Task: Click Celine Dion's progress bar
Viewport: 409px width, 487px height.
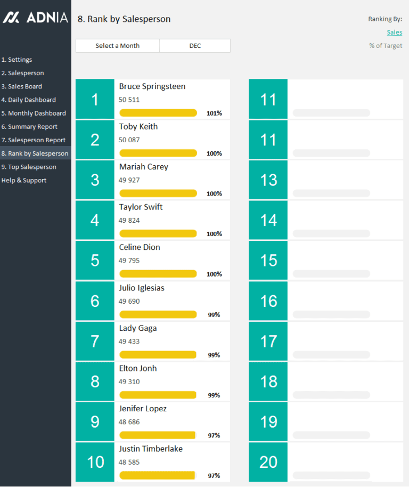Action: (x=158, y=273)
